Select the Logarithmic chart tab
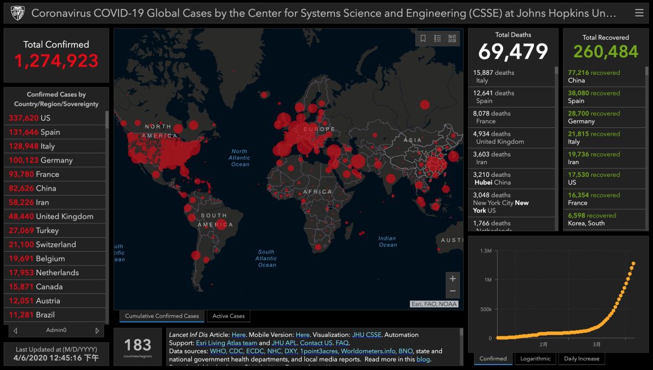 (535, 359)
